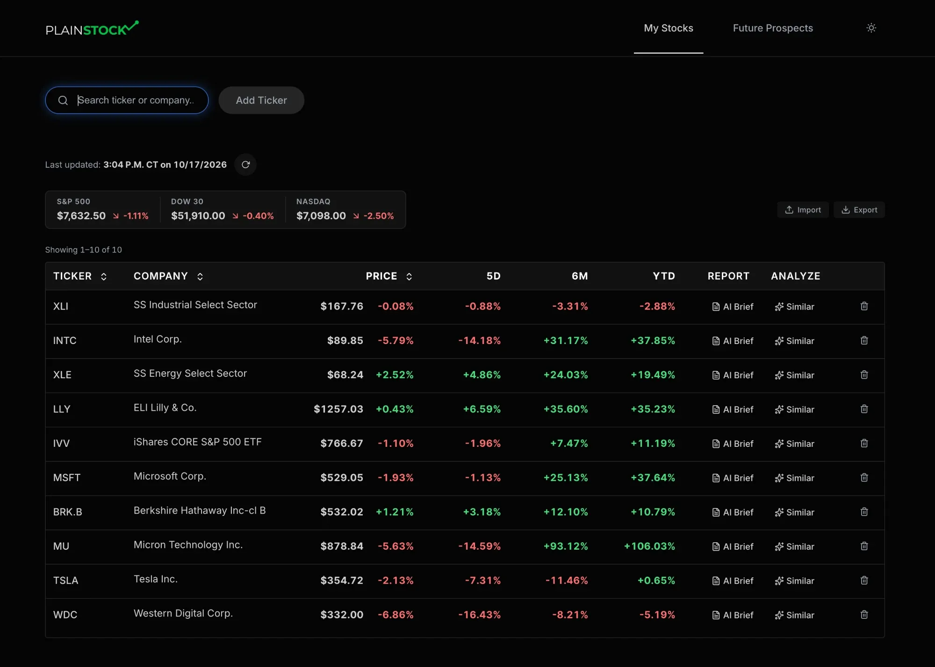Screen dimensions: 935x667
Task: Sort table by the TICKER column
Action: pos(80,276)
